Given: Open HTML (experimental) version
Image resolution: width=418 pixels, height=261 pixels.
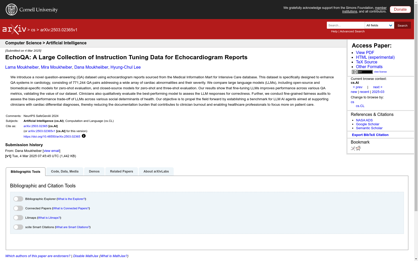Looking at the screenshot, I should [x=375, y=57].
